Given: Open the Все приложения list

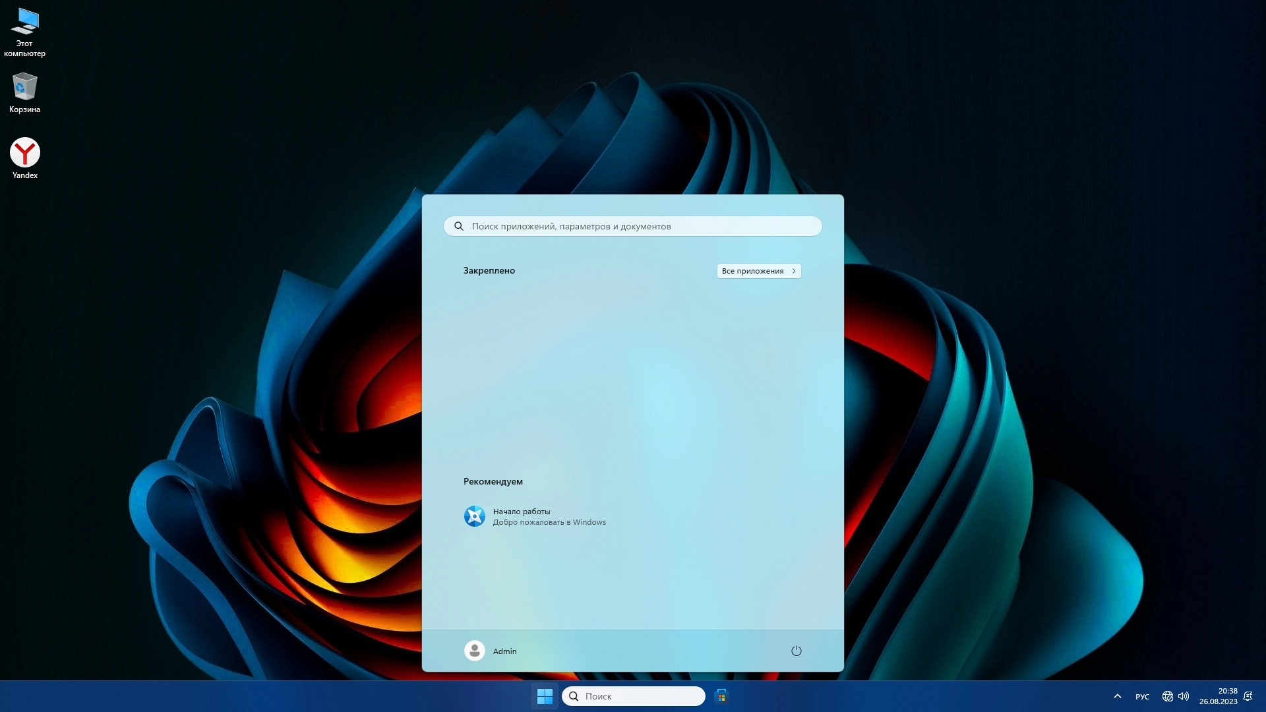Looking at the screenshot, I should [x=758, y=271].
